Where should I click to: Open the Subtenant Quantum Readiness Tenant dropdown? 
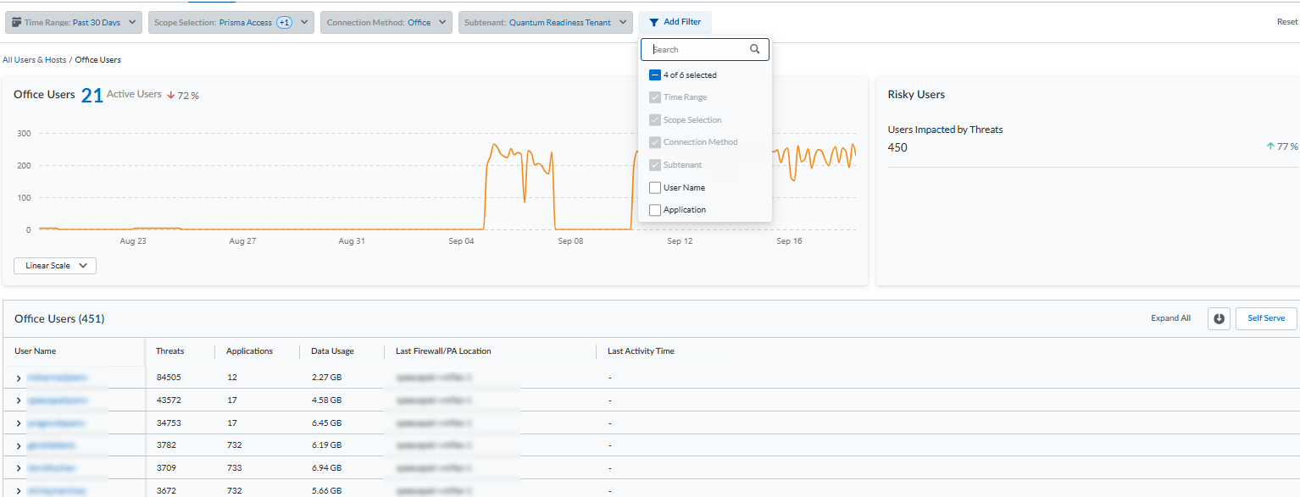546,23
